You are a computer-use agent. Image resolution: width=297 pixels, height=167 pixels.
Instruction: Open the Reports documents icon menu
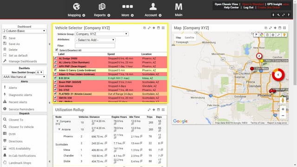click(x=102, y=6)
